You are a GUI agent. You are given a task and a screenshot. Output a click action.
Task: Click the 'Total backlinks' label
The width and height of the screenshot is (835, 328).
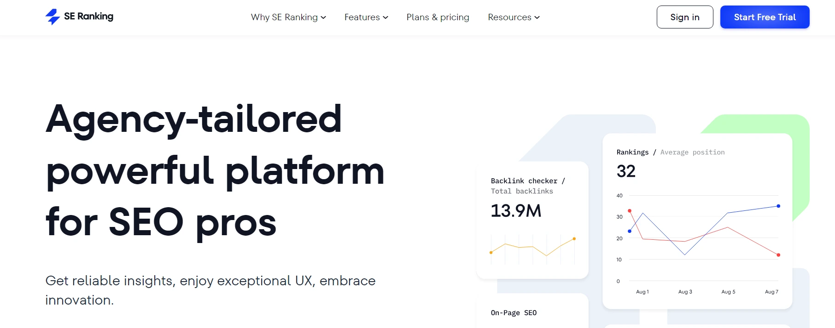[x=522, y=191]
